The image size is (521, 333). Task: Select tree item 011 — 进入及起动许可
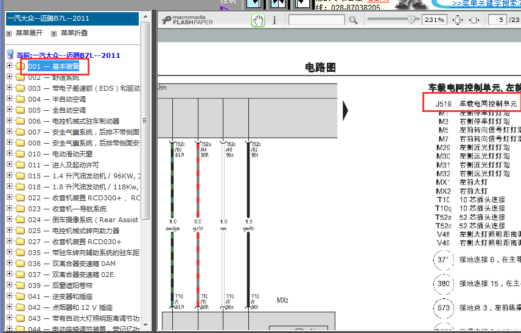(63, 165)
